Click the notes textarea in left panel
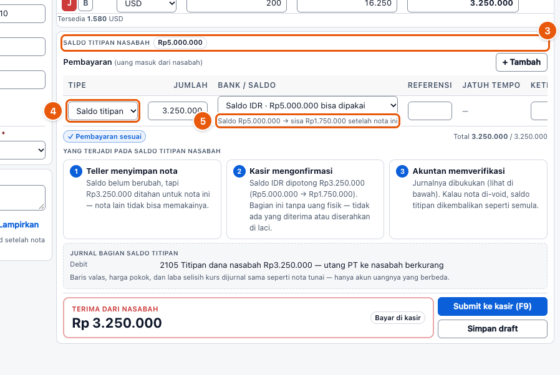The width and height of the screenshot is (560, 375). point(22,197)
